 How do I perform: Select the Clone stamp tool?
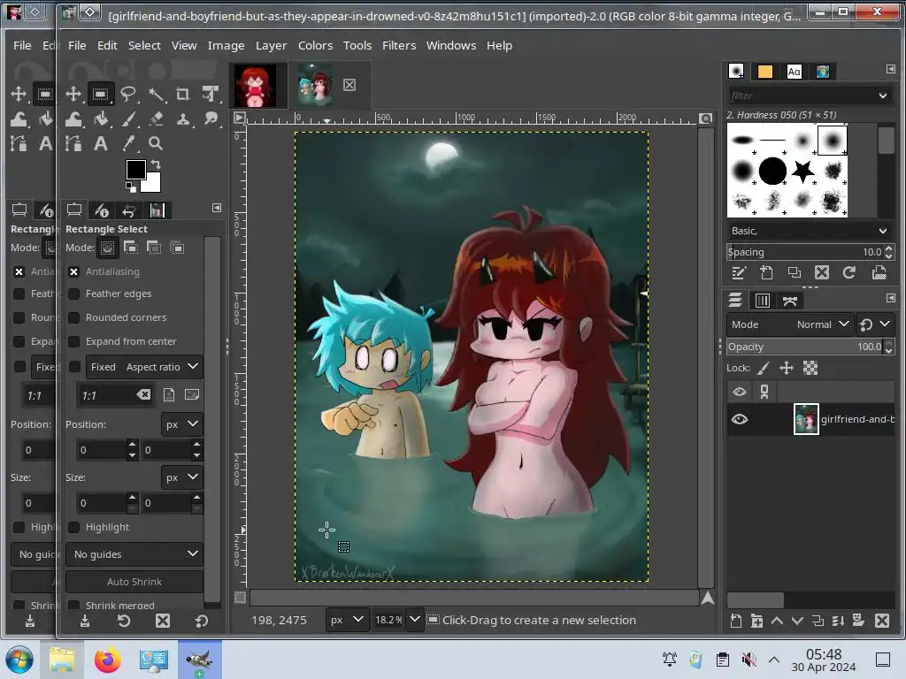coord(183,119)
